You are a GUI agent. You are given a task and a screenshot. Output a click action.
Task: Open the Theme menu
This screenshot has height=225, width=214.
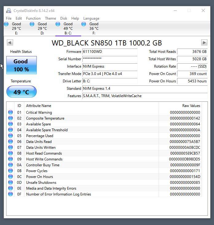coord(50,18)
